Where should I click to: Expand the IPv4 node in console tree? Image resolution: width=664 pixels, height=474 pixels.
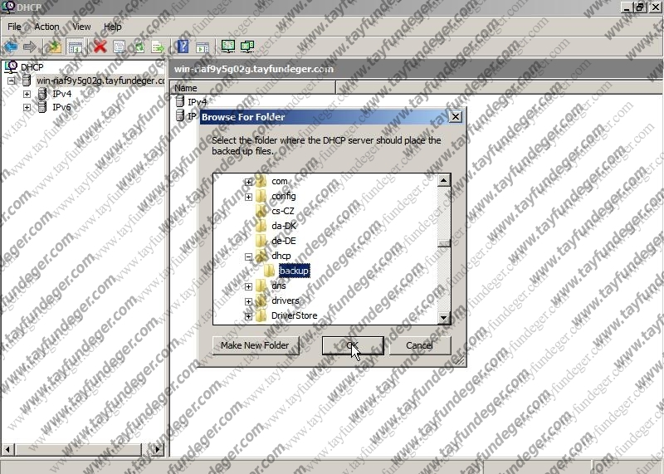(27, 94)
